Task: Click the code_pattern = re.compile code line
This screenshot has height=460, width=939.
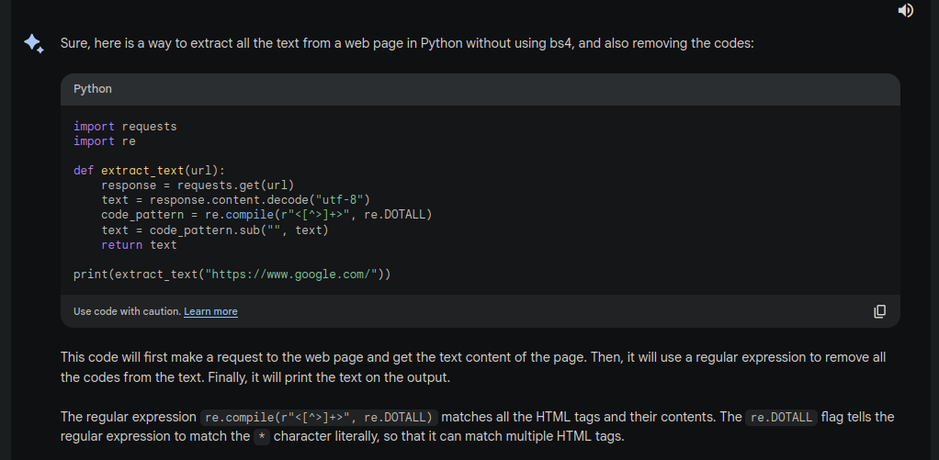Action: click(266, 215)
